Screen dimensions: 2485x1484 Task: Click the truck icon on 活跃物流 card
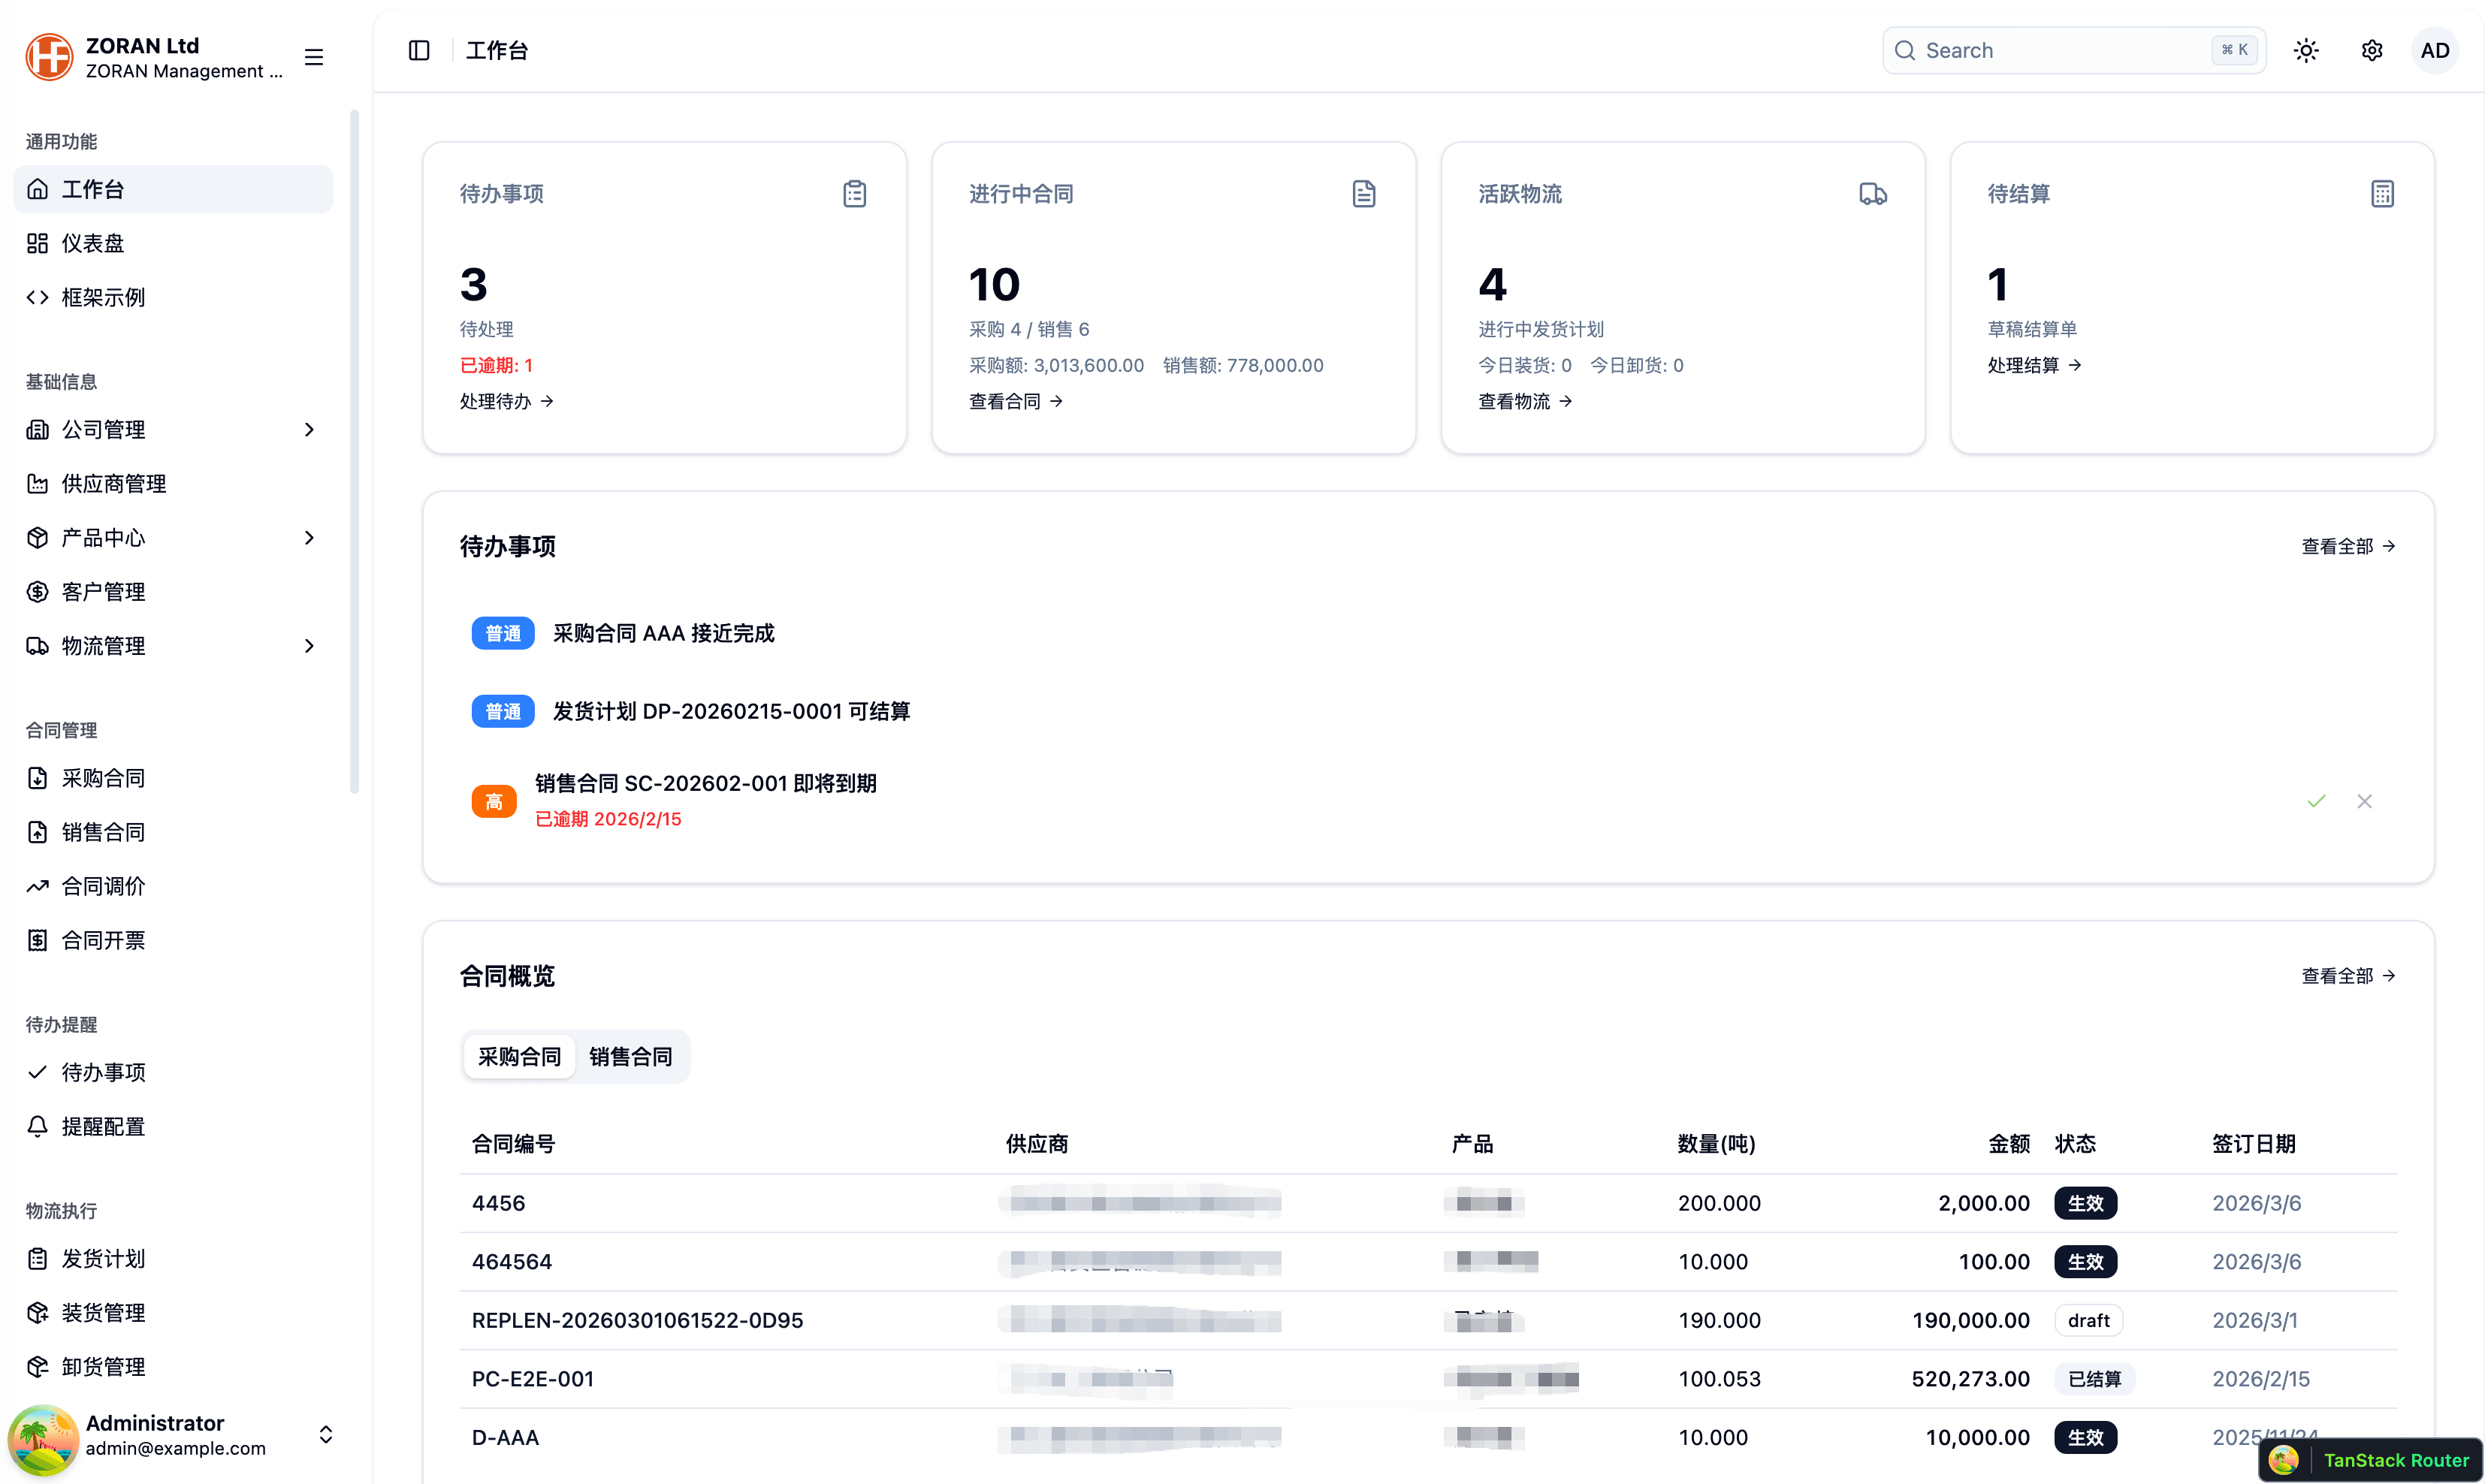[1873, 193]
